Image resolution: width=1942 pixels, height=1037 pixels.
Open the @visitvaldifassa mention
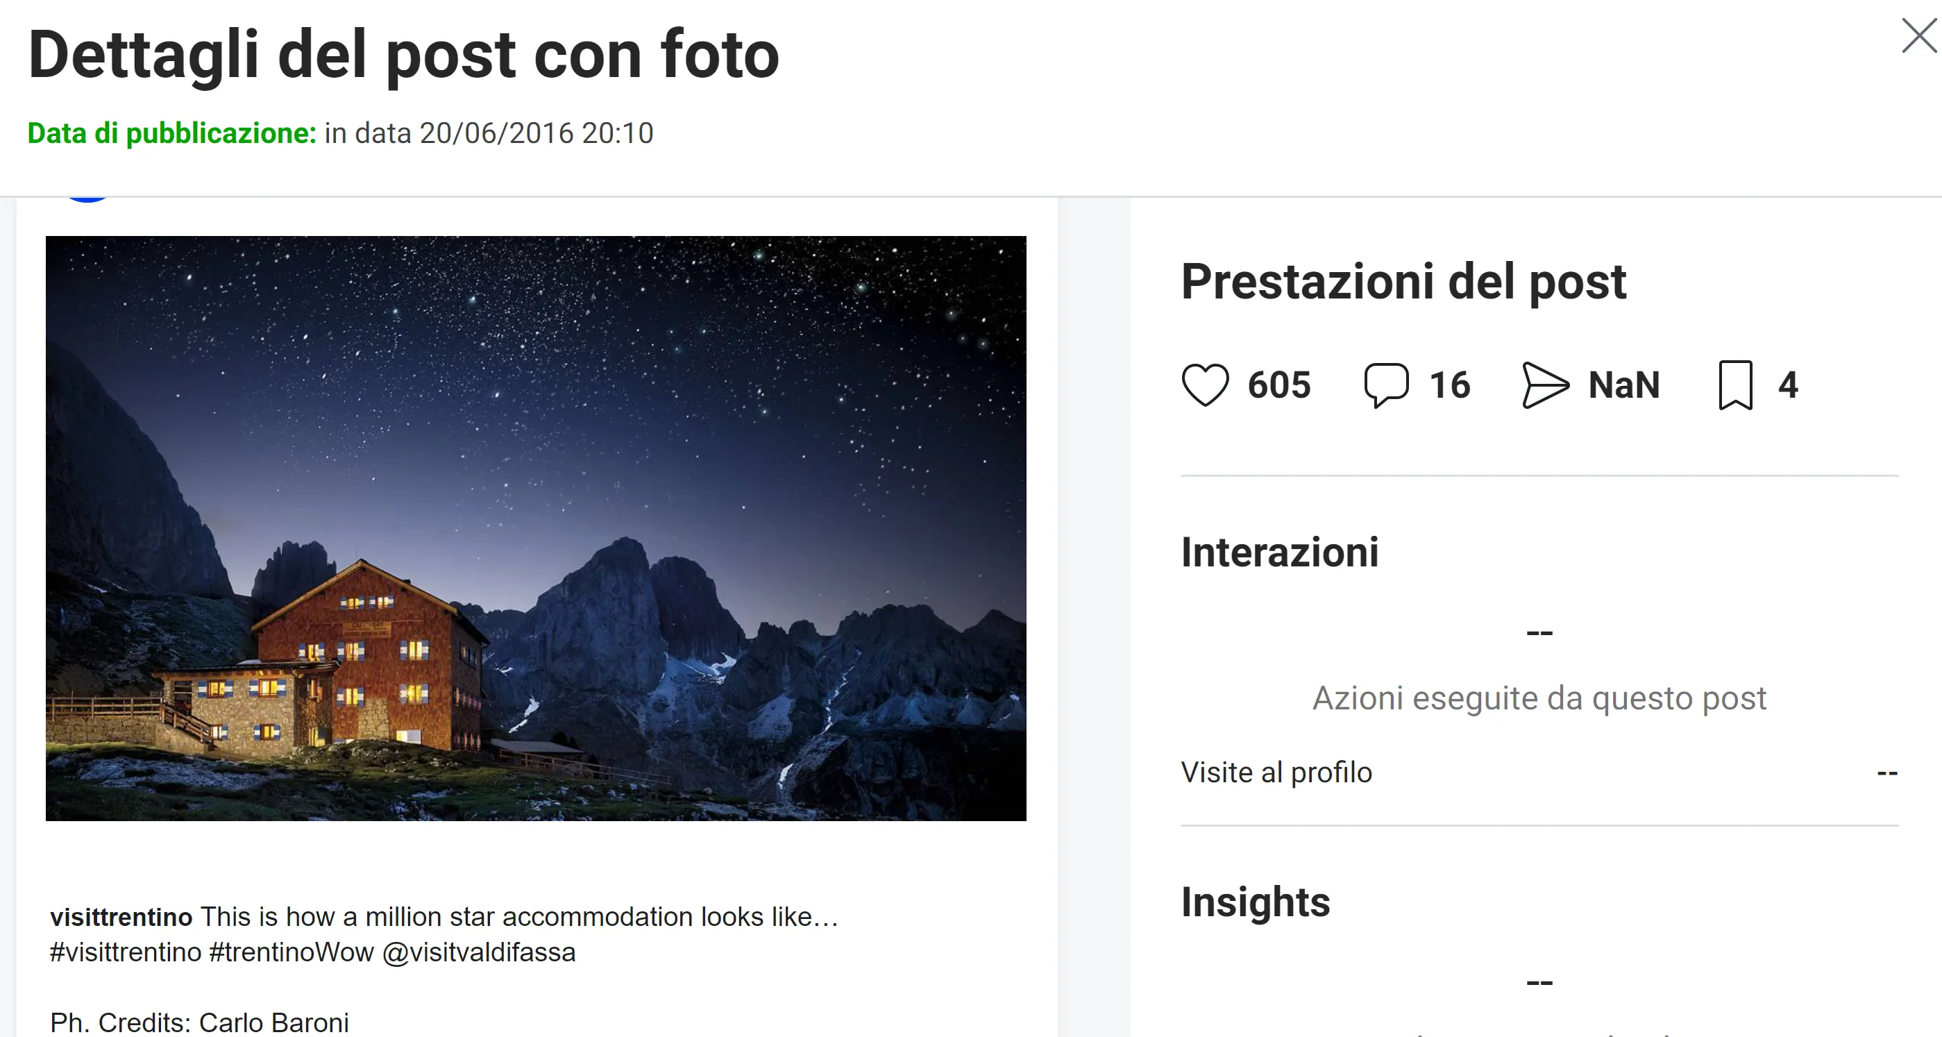479,952
